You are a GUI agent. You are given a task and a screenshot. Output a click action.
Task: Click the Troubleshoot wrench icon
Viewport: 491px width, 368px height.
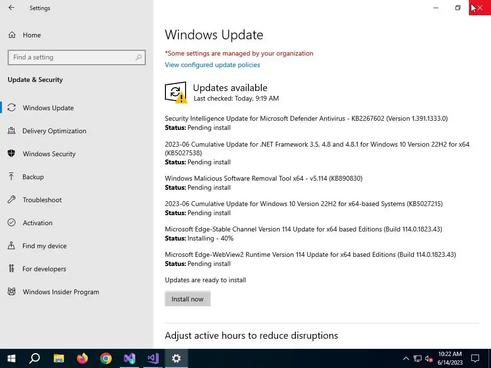coord(12,200)
